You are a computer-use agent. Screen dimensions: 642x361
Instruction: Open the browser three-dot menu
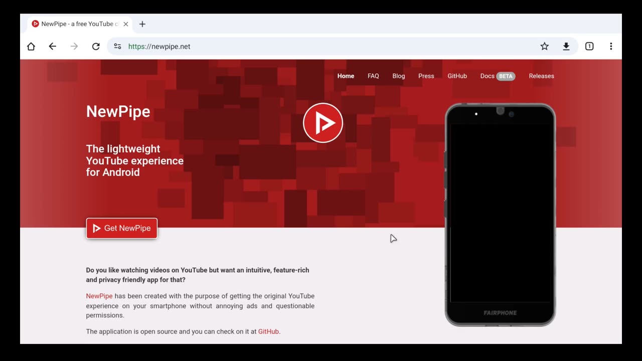click(611, 46)
